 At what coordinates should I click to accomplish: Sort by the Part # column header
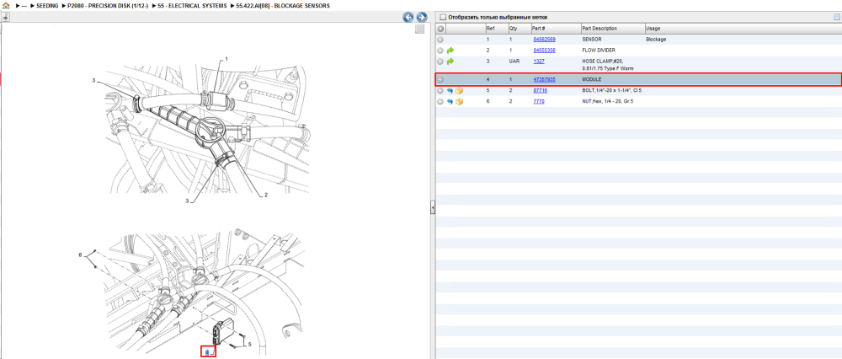click(x=539, y=29)
